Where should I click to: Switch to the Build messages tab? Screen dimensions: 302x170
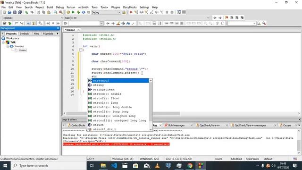[176, 125]
